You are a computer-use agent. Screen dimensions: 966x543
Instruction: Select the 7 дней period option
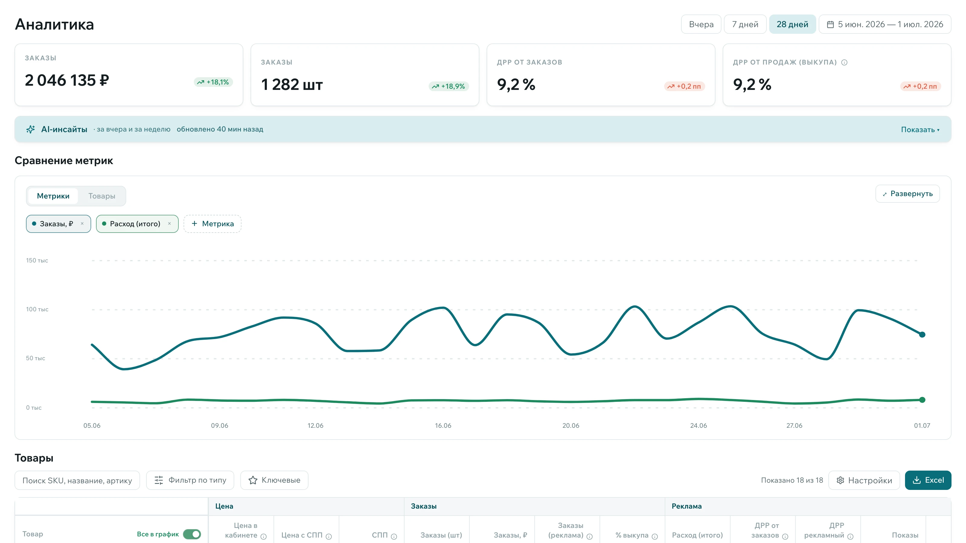point(745,24)
